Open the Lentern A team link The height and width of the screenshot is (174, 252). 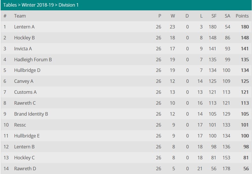(24, 27)
